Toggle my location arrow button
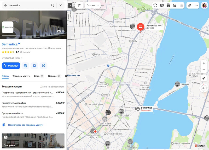 point(204,78)
